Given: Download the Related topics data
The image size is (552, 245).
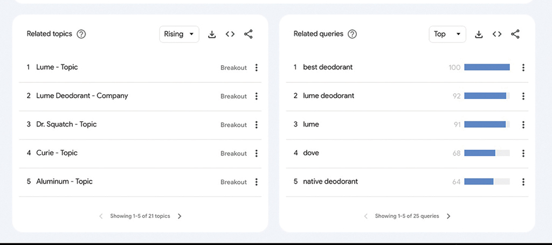Looking at the screenshot, I should [212, 34].
